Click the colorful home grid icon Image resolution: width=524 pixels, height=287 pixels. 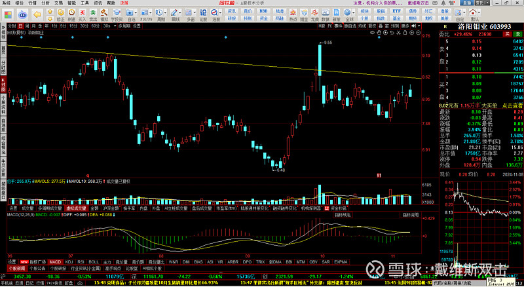point(8,14)
